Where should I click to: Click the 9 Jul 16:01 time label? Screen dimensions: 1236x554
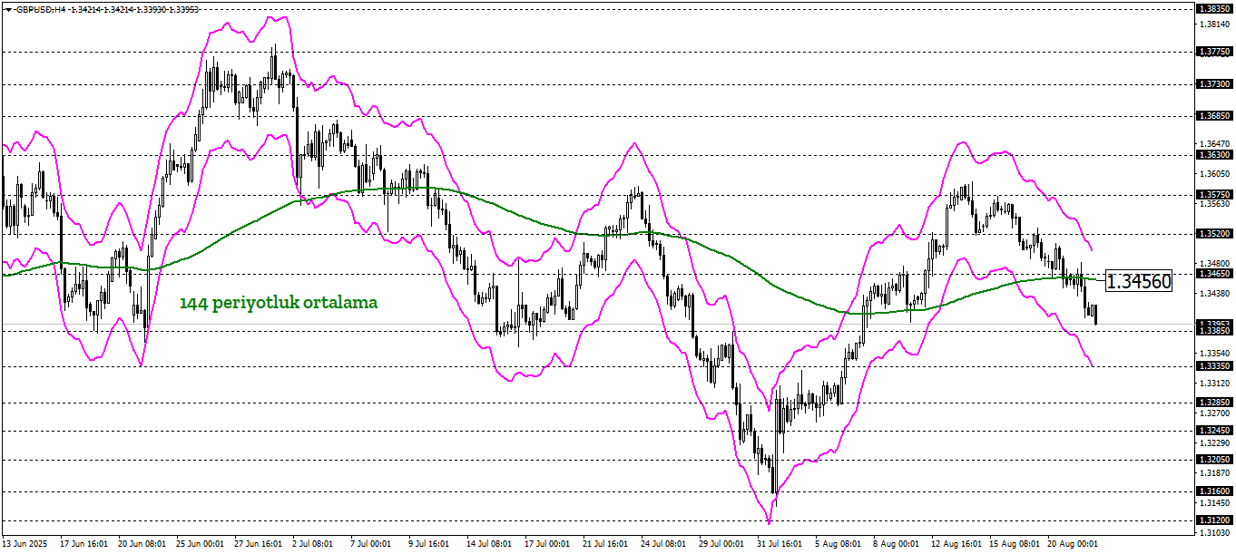pos(429,544)
